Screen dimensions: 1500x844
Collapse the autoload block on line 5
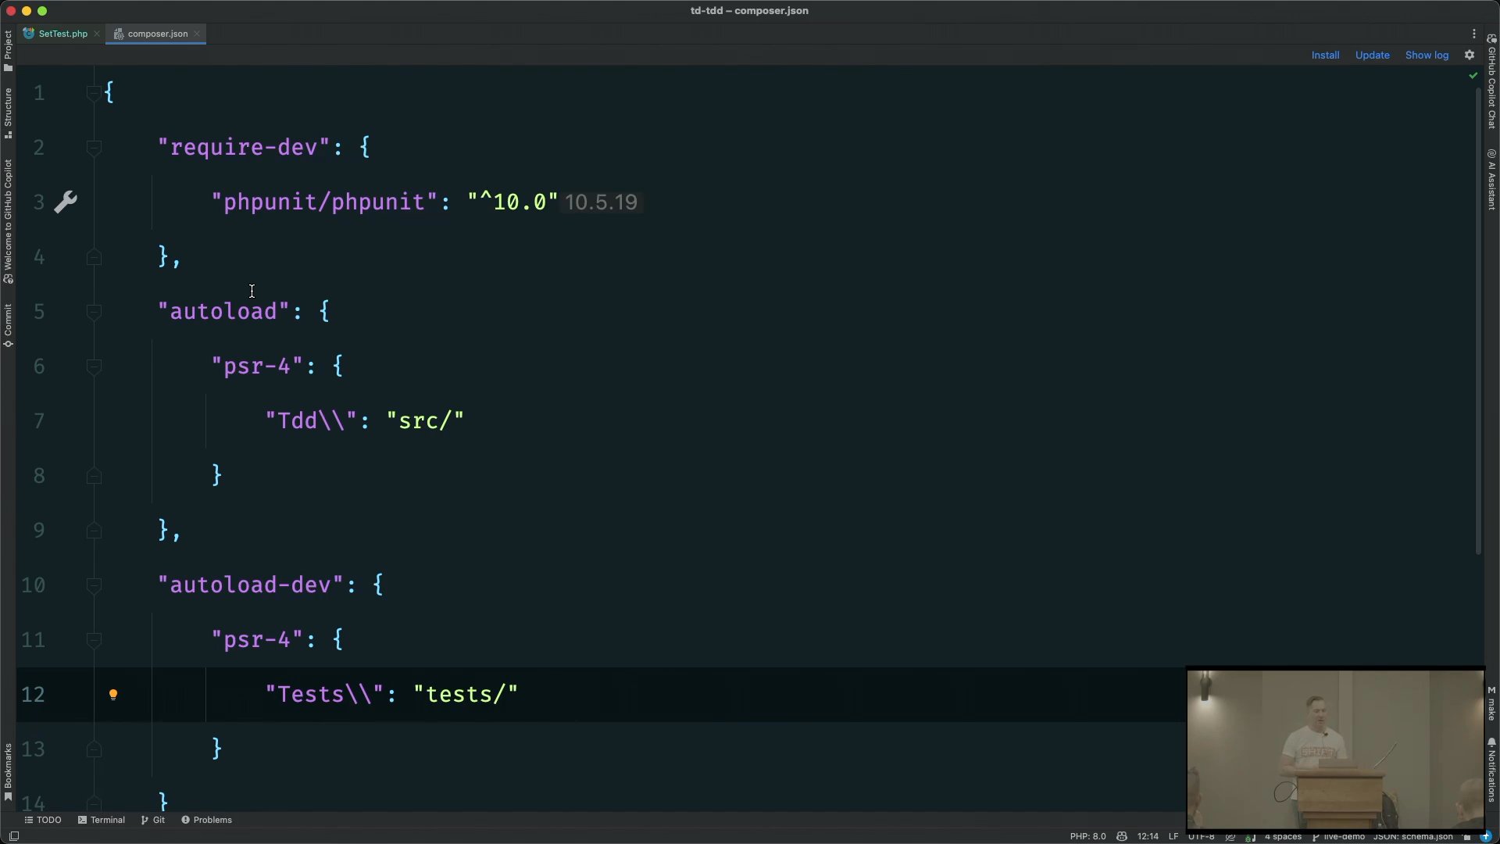pos(94,312)
